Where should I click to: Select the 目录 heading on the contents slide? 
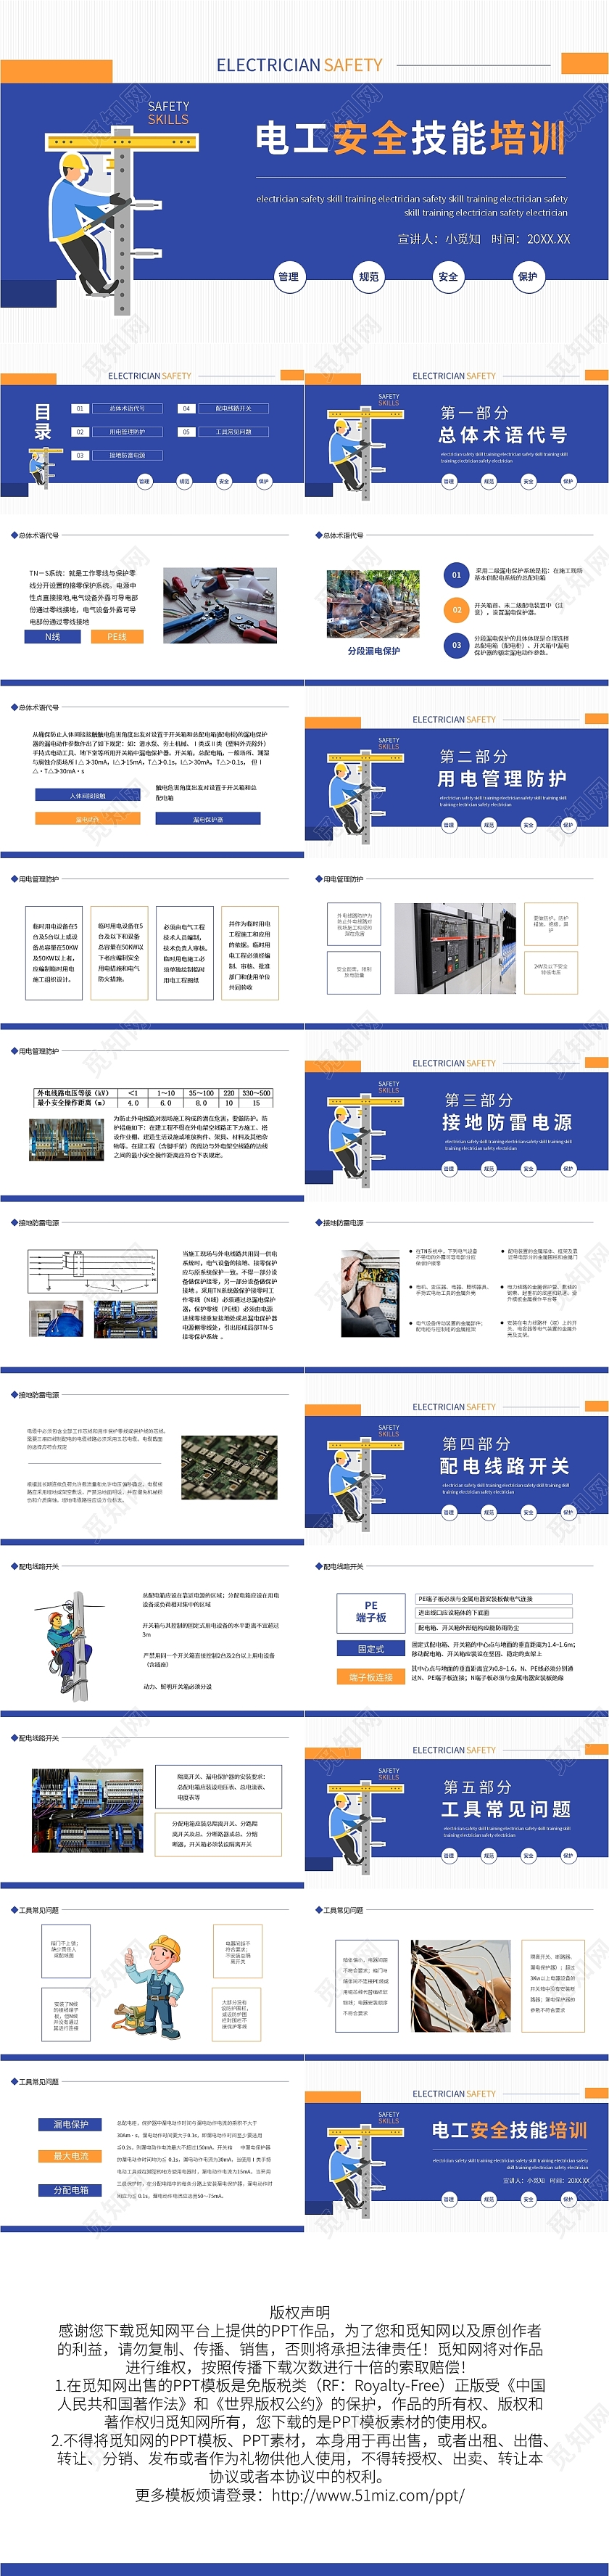(42, 421)
